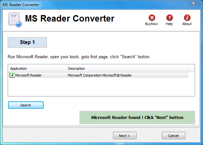Open Help via the question mark icon
Screen dimensions: 203x145
(x=170, y=18)
